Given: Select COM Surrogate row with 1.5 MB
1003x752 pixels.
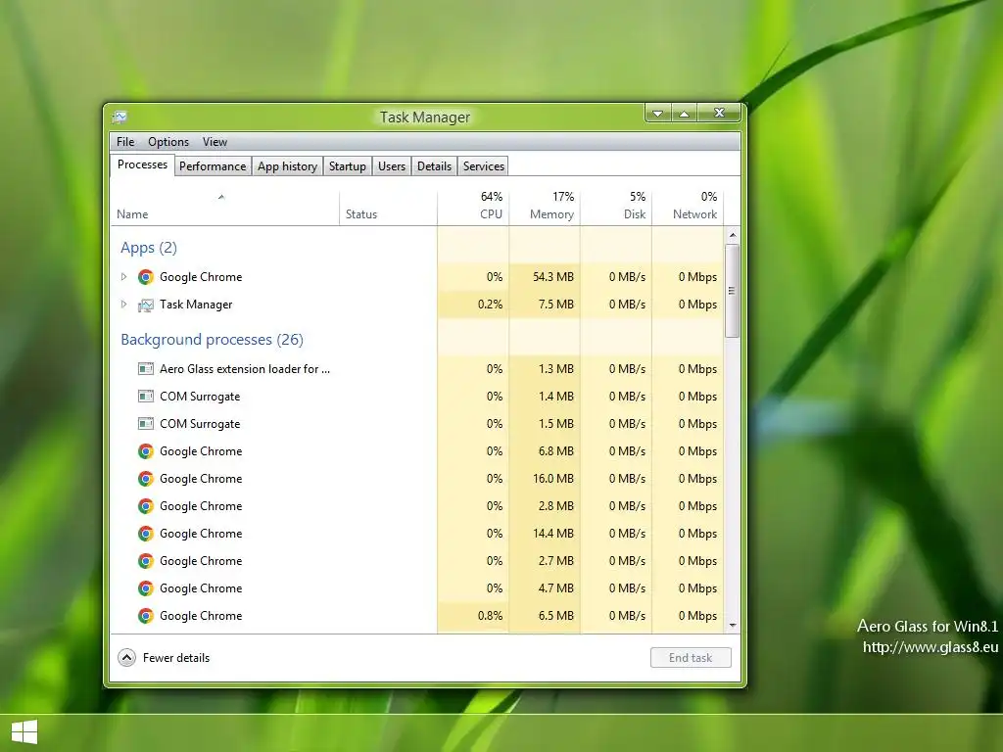Looking at the screenshot, I should (x=416, y=424).
